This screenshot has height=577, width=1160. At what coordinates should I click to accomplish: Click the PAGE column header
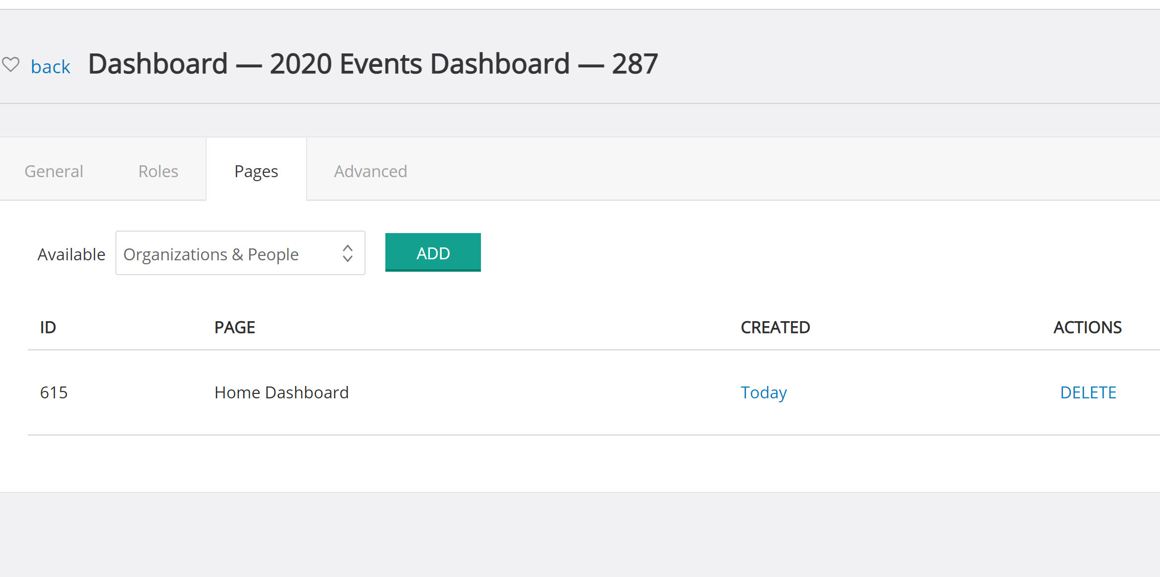(x=235, y=327)
